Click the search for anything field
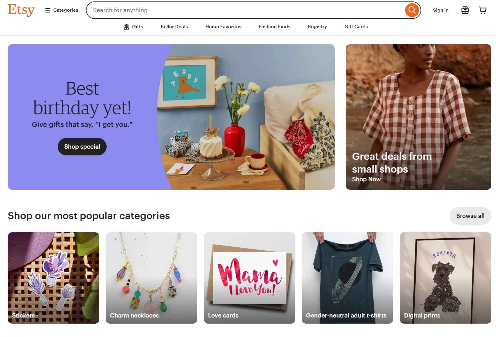Image resolution: width=496 pixels, height=337 pixels. [204, 10]
